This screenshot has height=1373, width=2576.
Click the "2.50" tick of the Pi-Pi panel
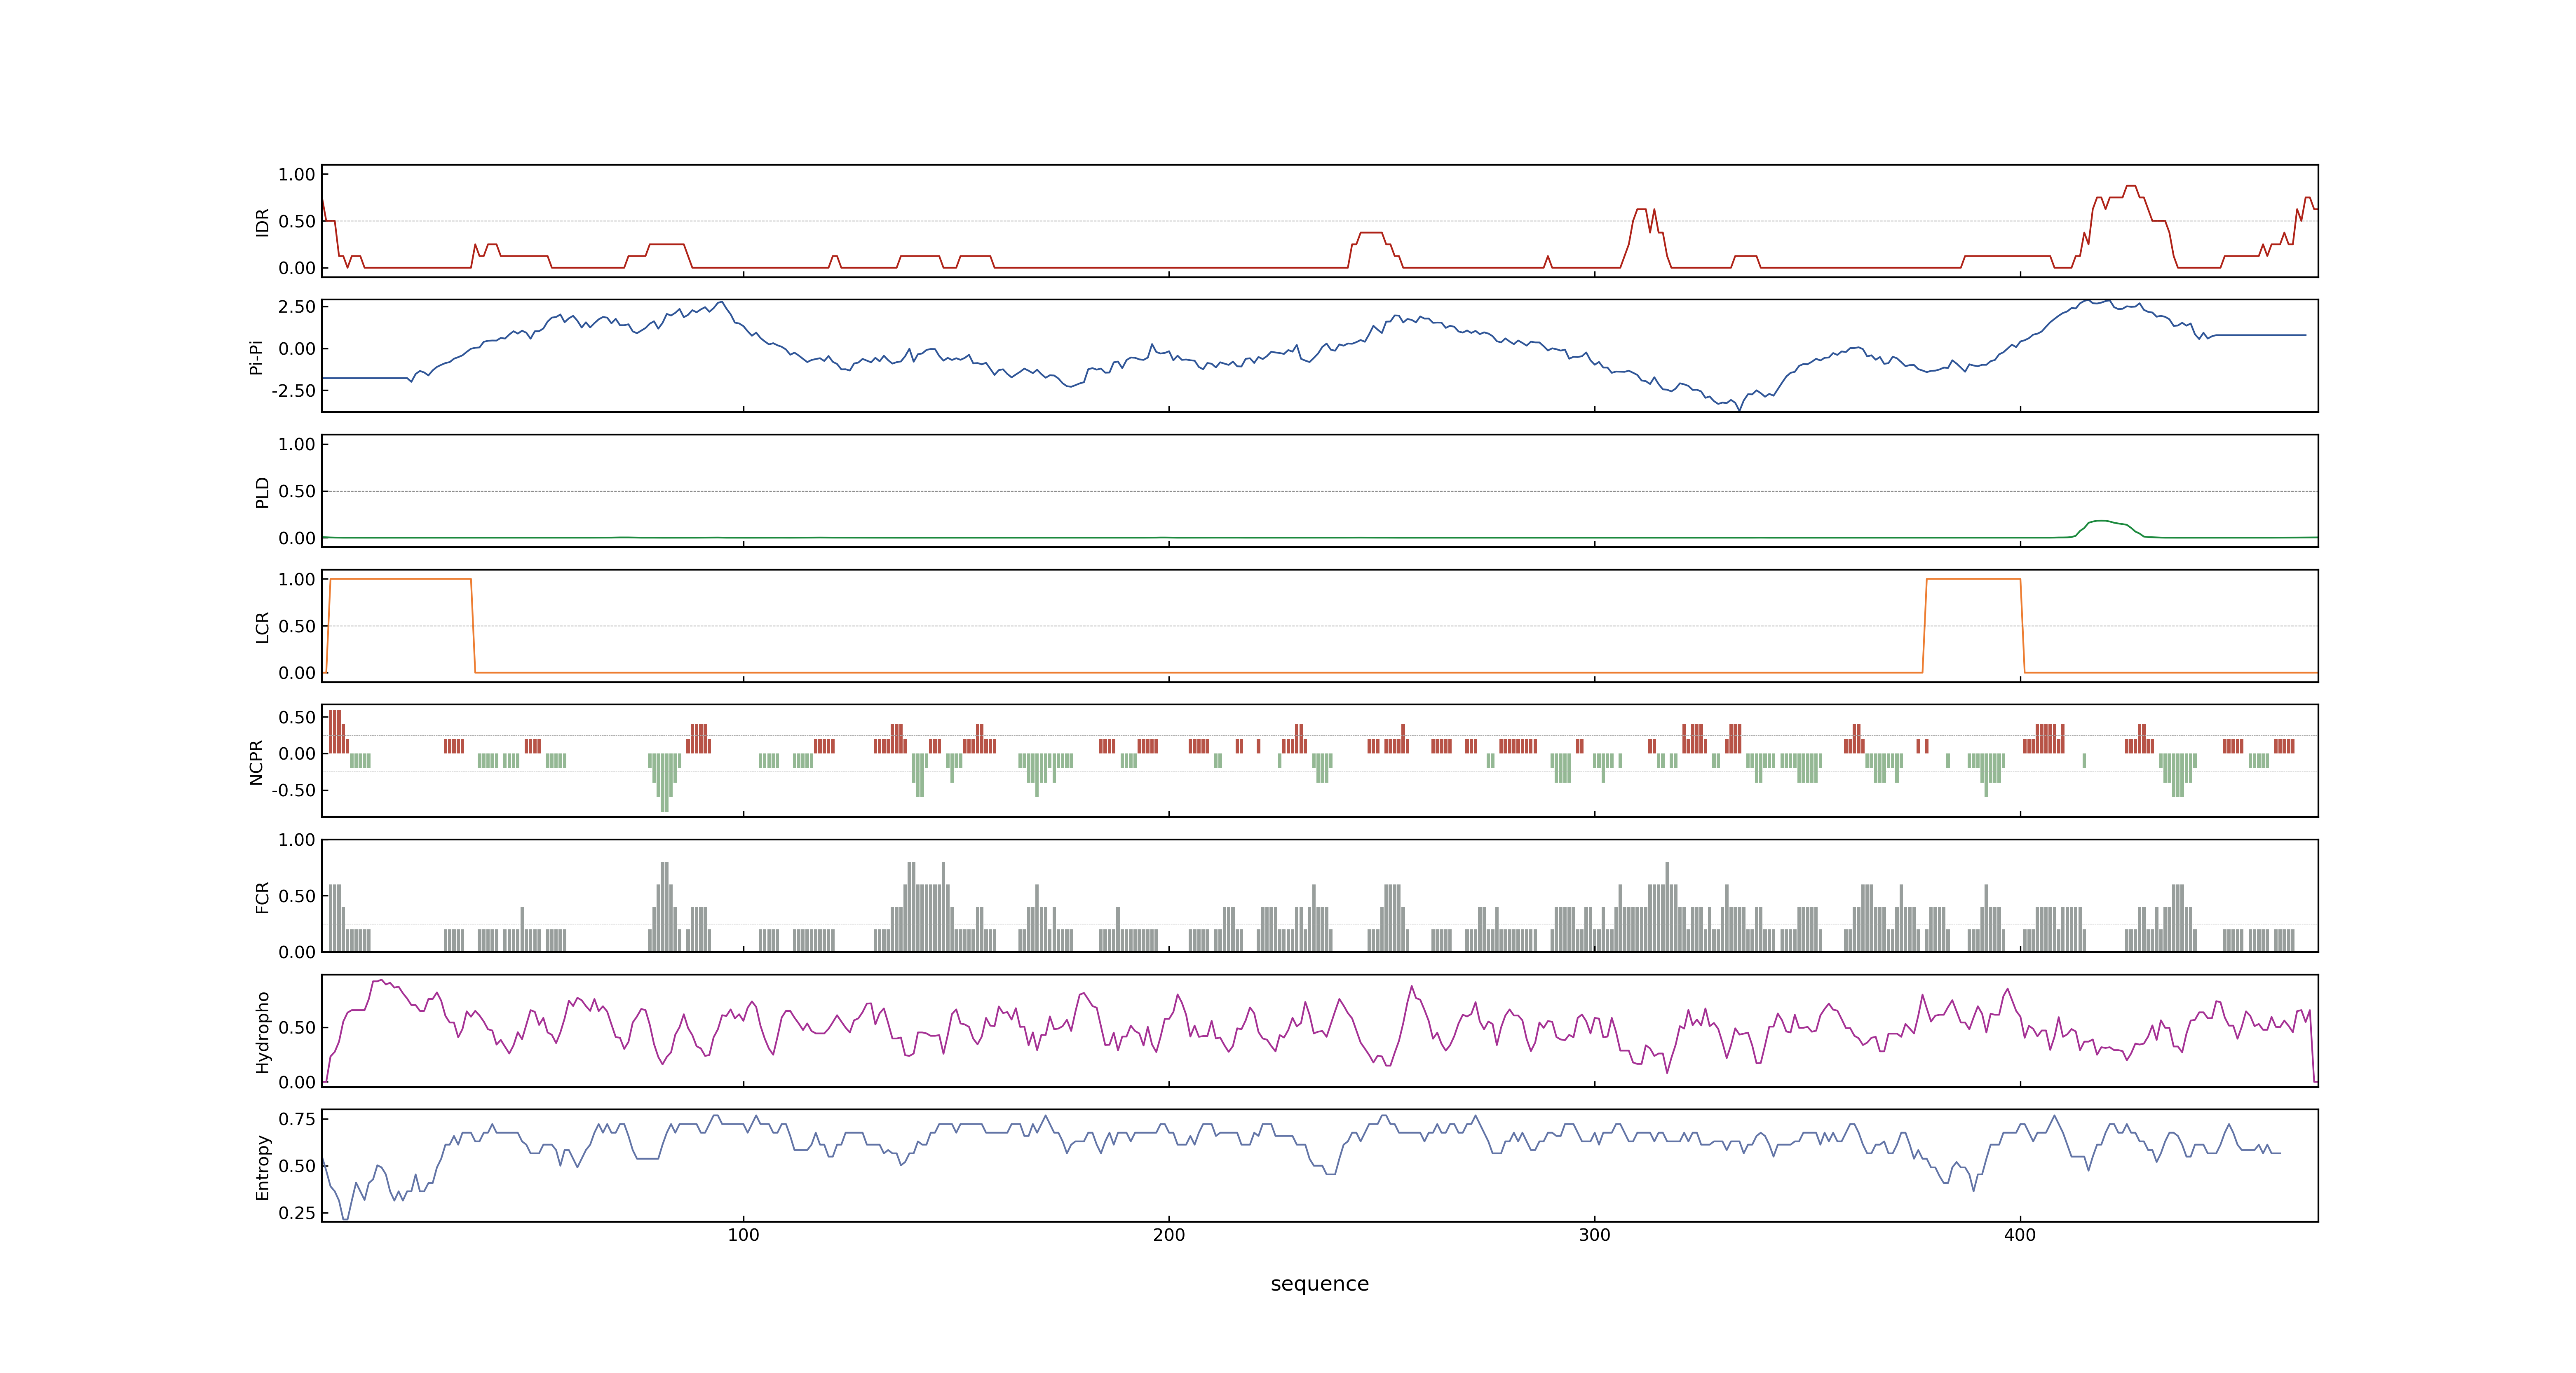pos(297,307)
